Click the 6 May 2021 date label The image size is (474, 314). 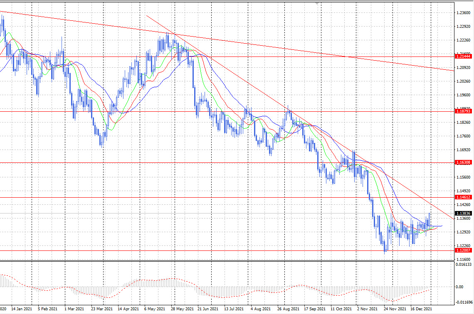[155, 309]
